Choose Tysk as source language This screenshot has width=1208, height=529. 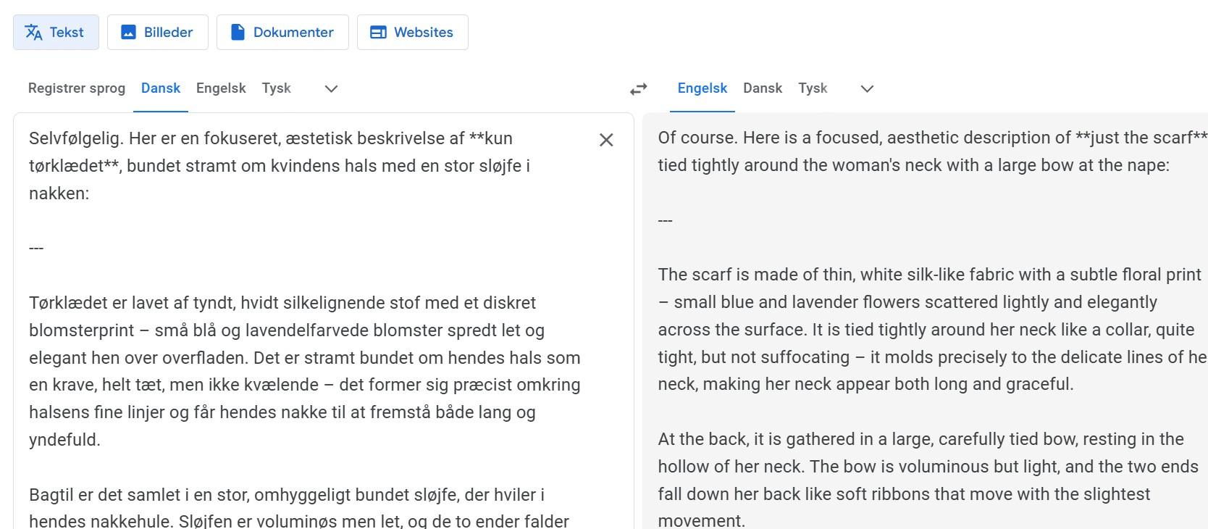[276, 88]
